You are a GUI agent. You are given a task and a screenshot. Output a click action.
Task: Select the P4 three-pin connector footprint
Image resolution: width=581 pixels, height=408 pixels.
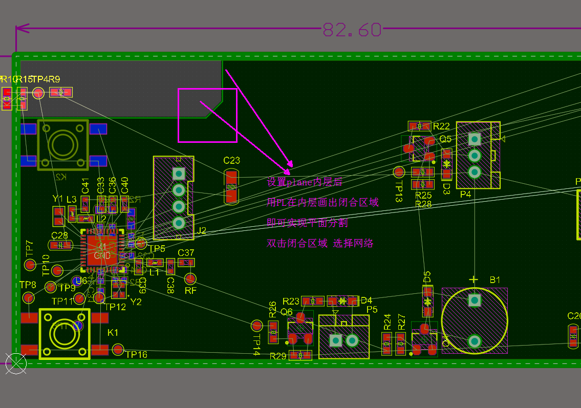click(x=478, y=155)
